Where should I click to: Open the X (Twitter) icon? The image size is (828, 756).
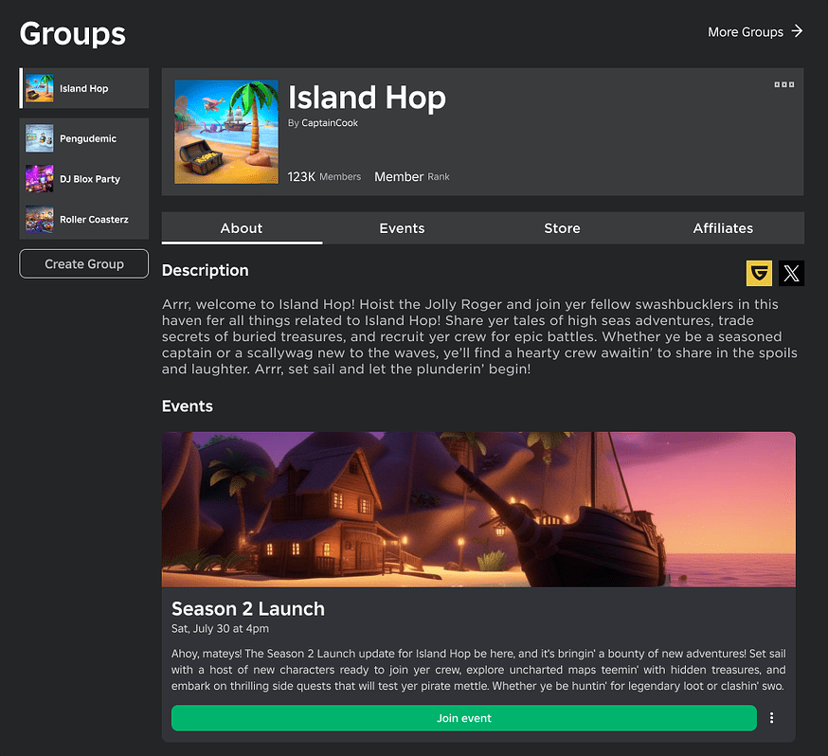pyautogui.click(x=792, y=274)
